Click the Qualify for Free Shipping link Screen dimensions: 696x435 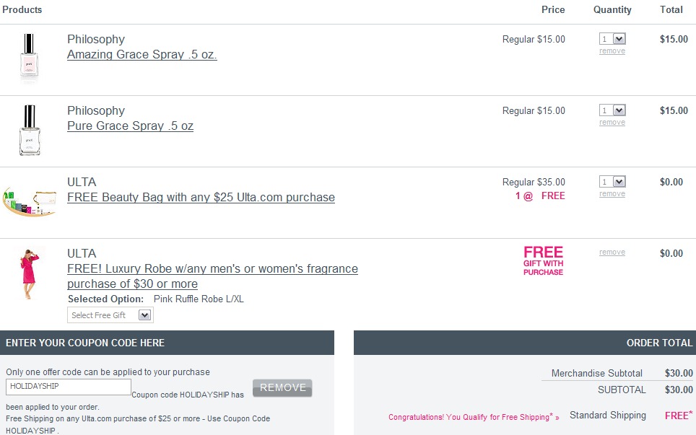coord(474,418)
